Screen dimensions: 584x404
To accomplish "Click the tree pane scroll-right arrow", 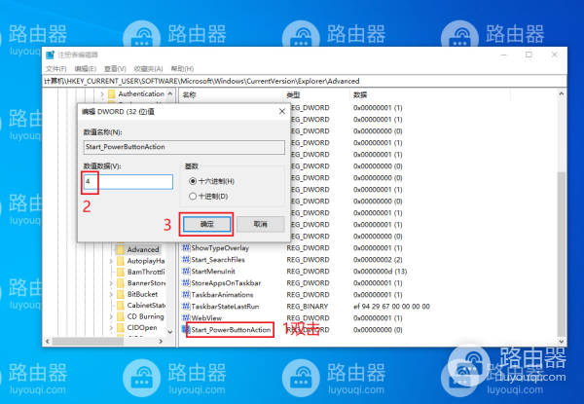I will click(x=161, y=341).
